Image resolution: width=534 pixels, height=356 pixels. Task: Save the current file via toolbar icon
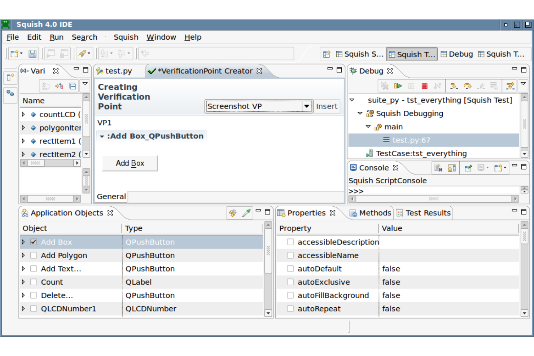pyautogui.click(x=32, y=53)
